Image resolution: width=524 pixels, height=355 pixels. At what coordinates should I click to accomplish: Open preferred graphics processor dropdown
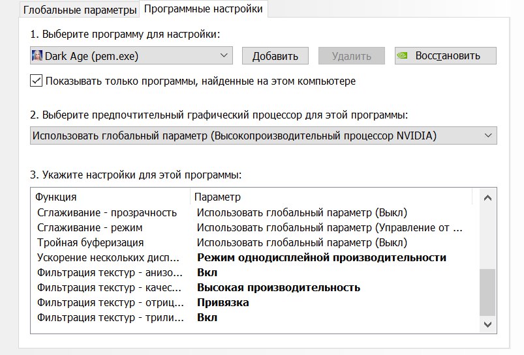coord(264,135)
